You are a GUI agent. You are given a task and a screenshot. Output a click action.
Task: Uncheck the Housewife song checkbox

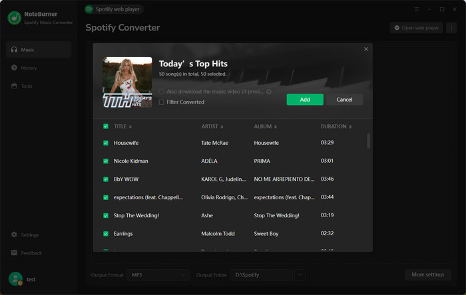click(x=106, y=143)
